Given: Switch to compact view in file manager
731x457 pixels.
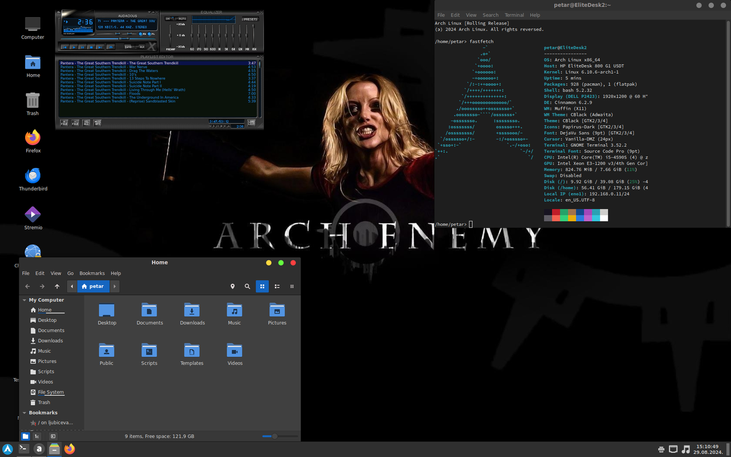Looking at the screenshot, I should (292, 286).
